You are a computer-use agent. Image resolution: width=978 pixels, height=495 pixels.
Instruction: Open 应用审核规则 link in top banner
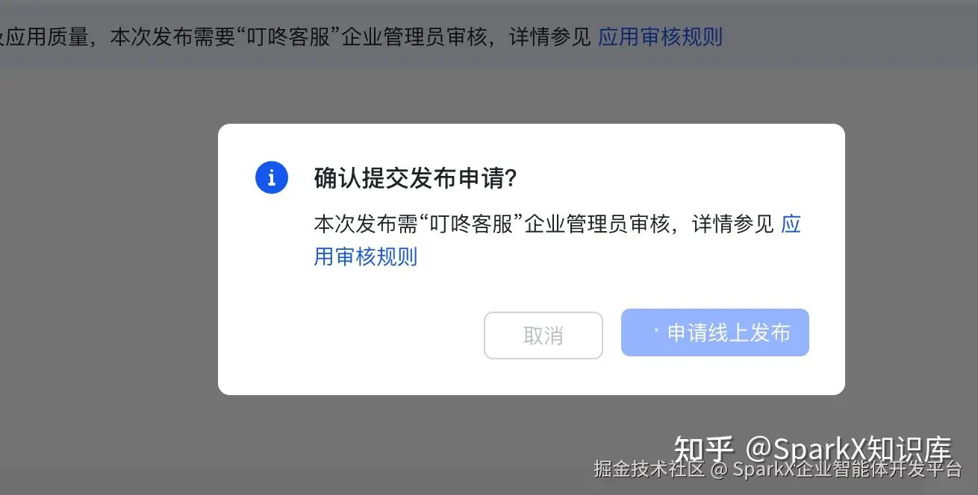click(660, 37)
